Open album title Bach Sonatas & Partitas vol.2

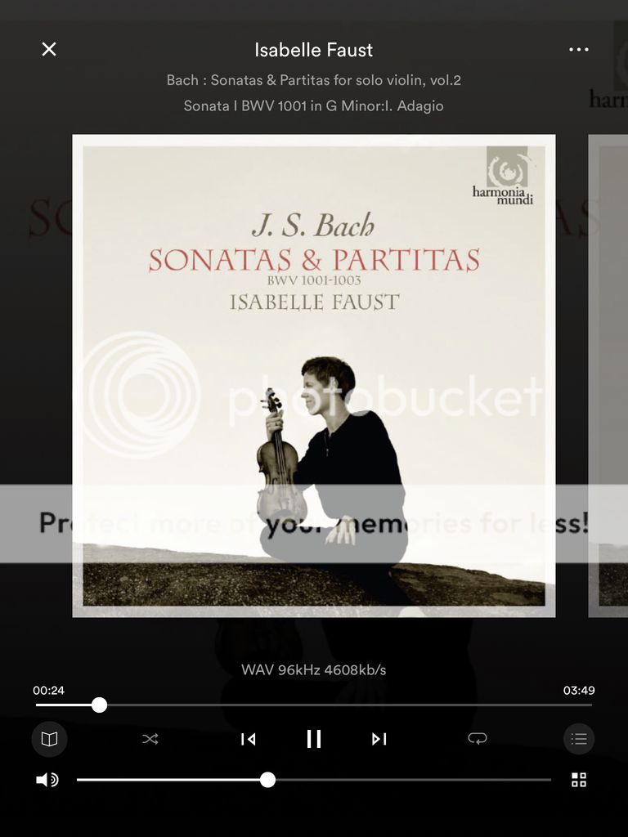(314, 80)
